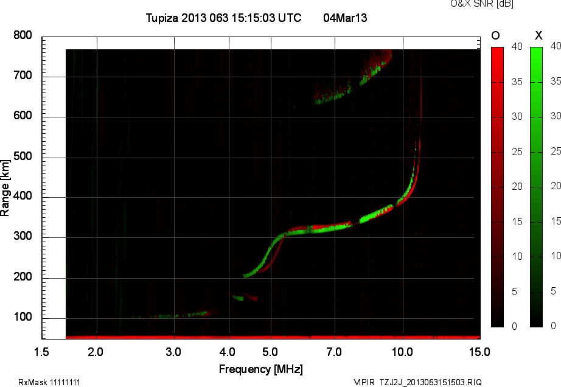
Task: Click the 40 label beside the O color bar
Action: pos(517,46)
